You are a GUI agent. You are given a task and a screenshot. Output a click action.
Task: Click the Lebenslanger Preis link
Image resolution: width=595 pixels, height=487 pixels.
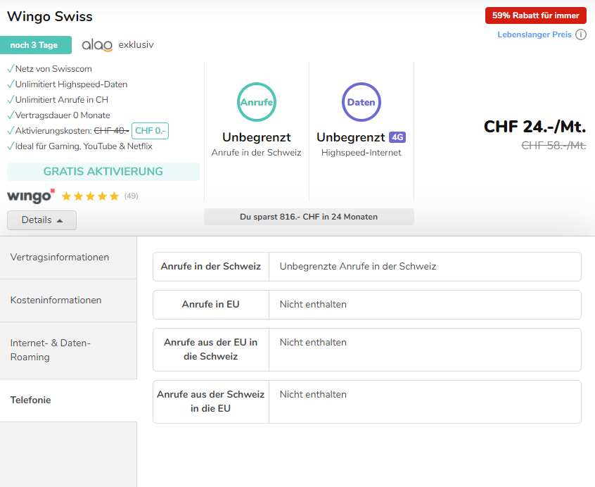pyautogui.click(x=534, y=34)
